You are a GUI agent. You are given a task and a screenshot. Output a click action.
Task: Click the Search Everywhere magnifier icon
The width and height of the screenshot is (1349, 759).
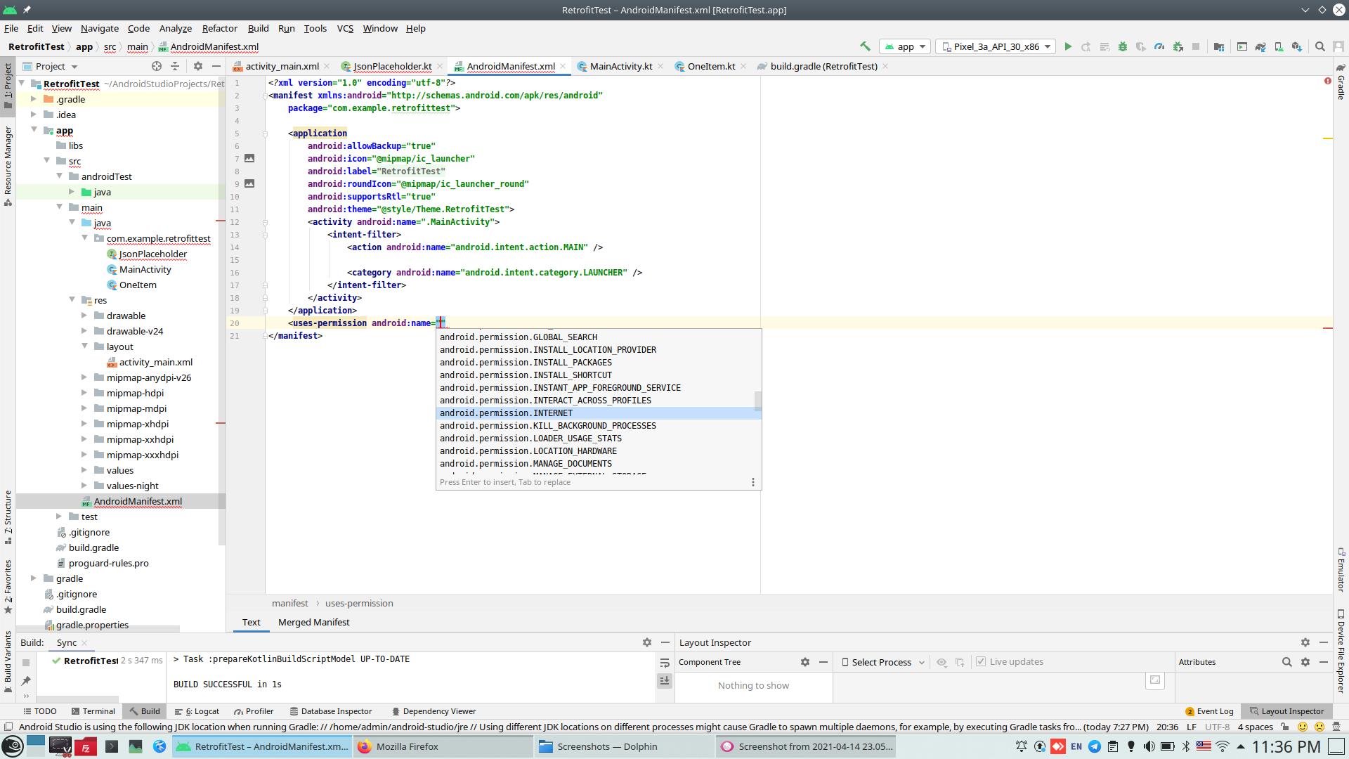click(x=1320, y=46)
